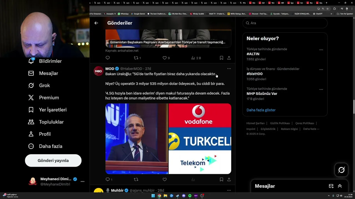The width and height of the screenshot is (355, 199).
Task: Open new browser tab with plus
Action: click(x=326, y=3)
